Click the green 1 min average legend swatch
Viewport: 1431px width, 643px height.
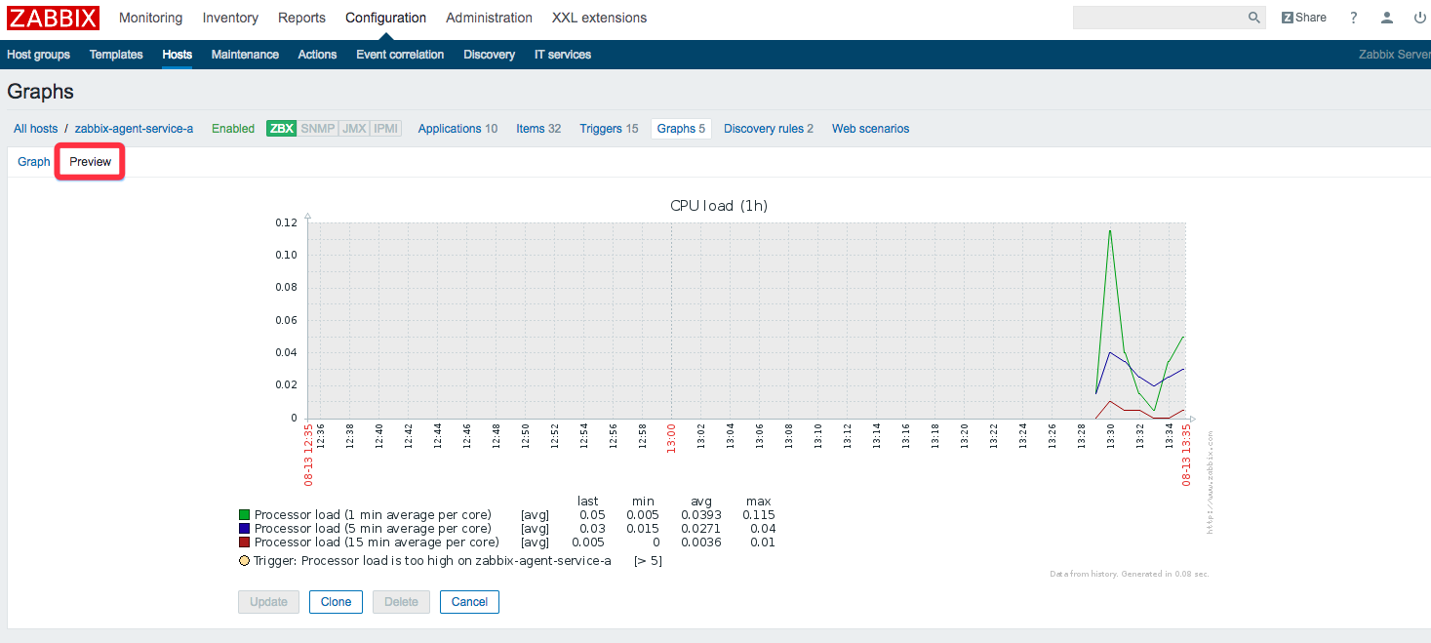coord(244,515)
